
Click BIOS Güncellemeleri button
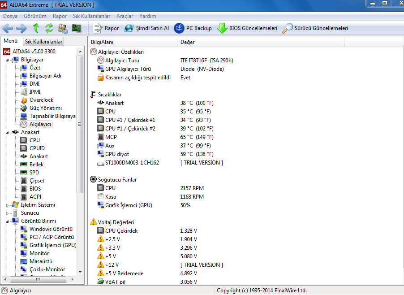(247, 28)
